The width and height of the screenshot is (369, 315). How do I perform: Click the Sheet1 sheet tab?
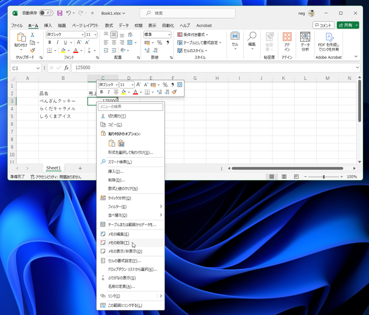53,168
